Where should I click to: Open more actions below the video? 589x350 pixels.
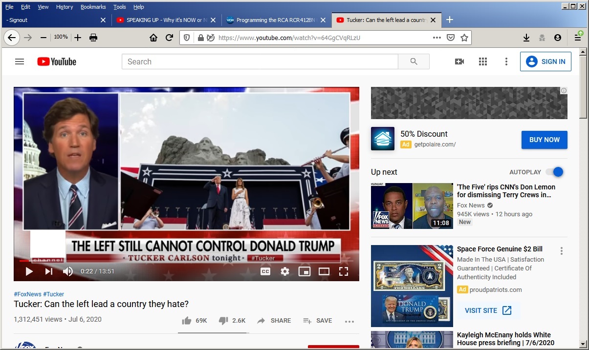coord(349,321)
